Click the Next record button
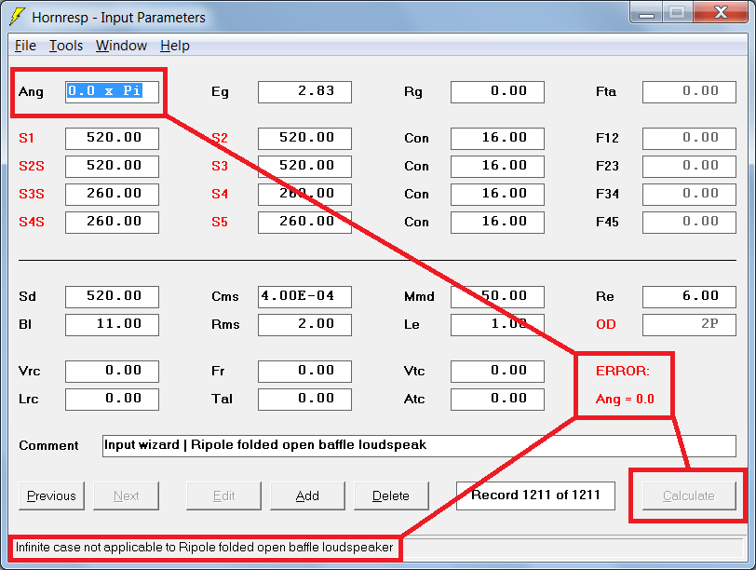The width and height of the screenshot is (756, 570). tap(126, 495)
